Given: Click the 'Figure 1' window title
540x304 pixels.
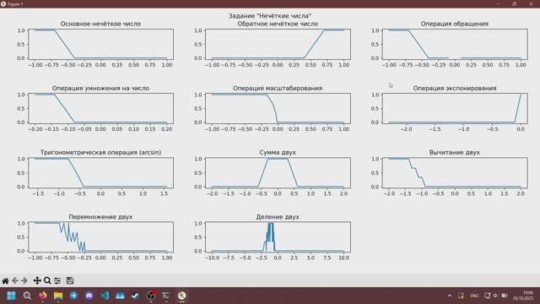Looking at the screenshot, I should (x=15, y=4).
